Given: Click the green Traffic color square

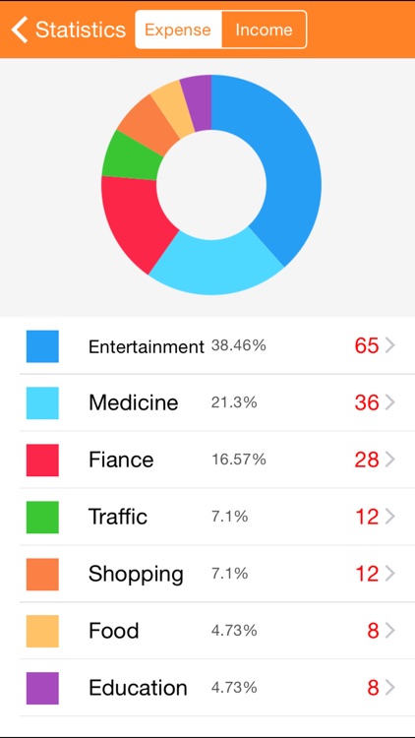Looking at the screenshot, I should [x=42, y=517].
